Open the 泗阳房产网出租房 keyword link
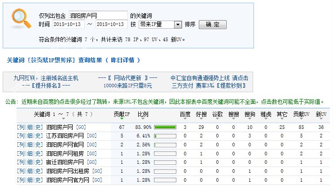 click(x=68, y=171)
